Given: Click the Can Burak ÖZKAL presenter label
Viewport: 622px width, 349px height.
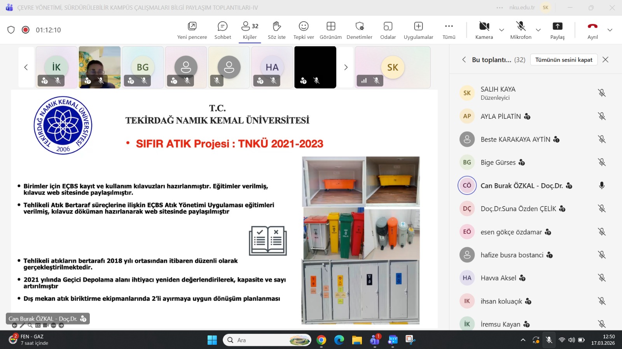Looking at the screenshot, I should click(47, 319).
